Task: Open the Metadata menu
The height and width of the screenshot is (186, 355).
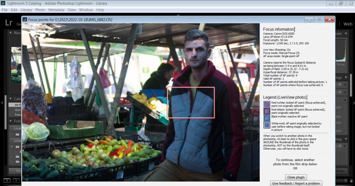Action: coord(56,10)
